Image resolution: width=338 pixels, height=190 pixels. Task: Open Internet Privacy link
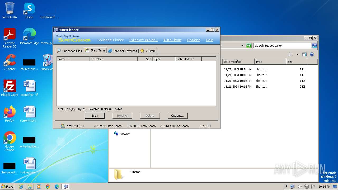tap(143, 40)
